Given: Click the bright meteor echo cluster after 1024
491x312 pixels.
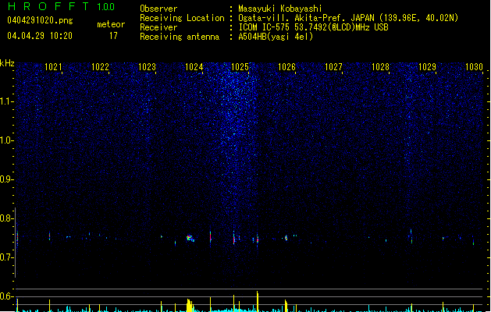Looking at the screenshot, I should pyautogui.click(x=190, y=239).
